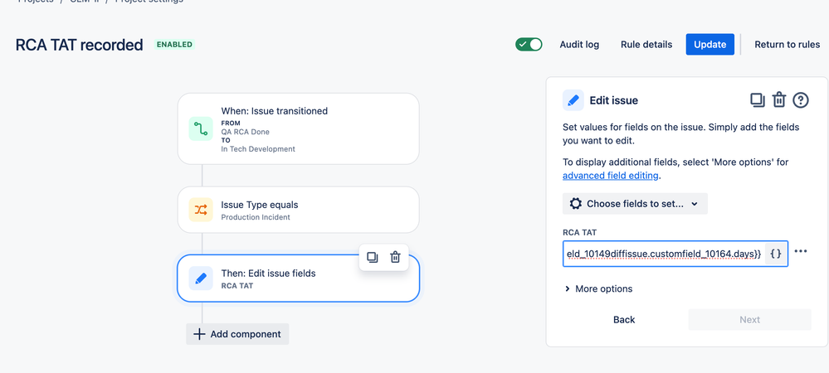Image resolution: width=829 pixels, height=373 pixels.
Task: Insert smart value using the braces button
Action: pos(776,254)
